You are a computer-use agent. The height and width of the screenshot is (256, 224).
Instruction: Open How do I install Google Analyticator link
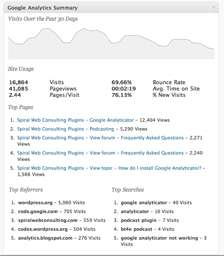coord(109,168)
